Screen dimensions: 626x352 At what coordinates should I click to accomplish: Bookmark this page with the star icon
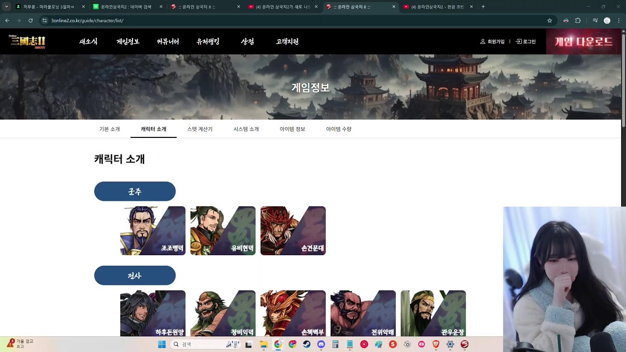click(x=550, y=21)
